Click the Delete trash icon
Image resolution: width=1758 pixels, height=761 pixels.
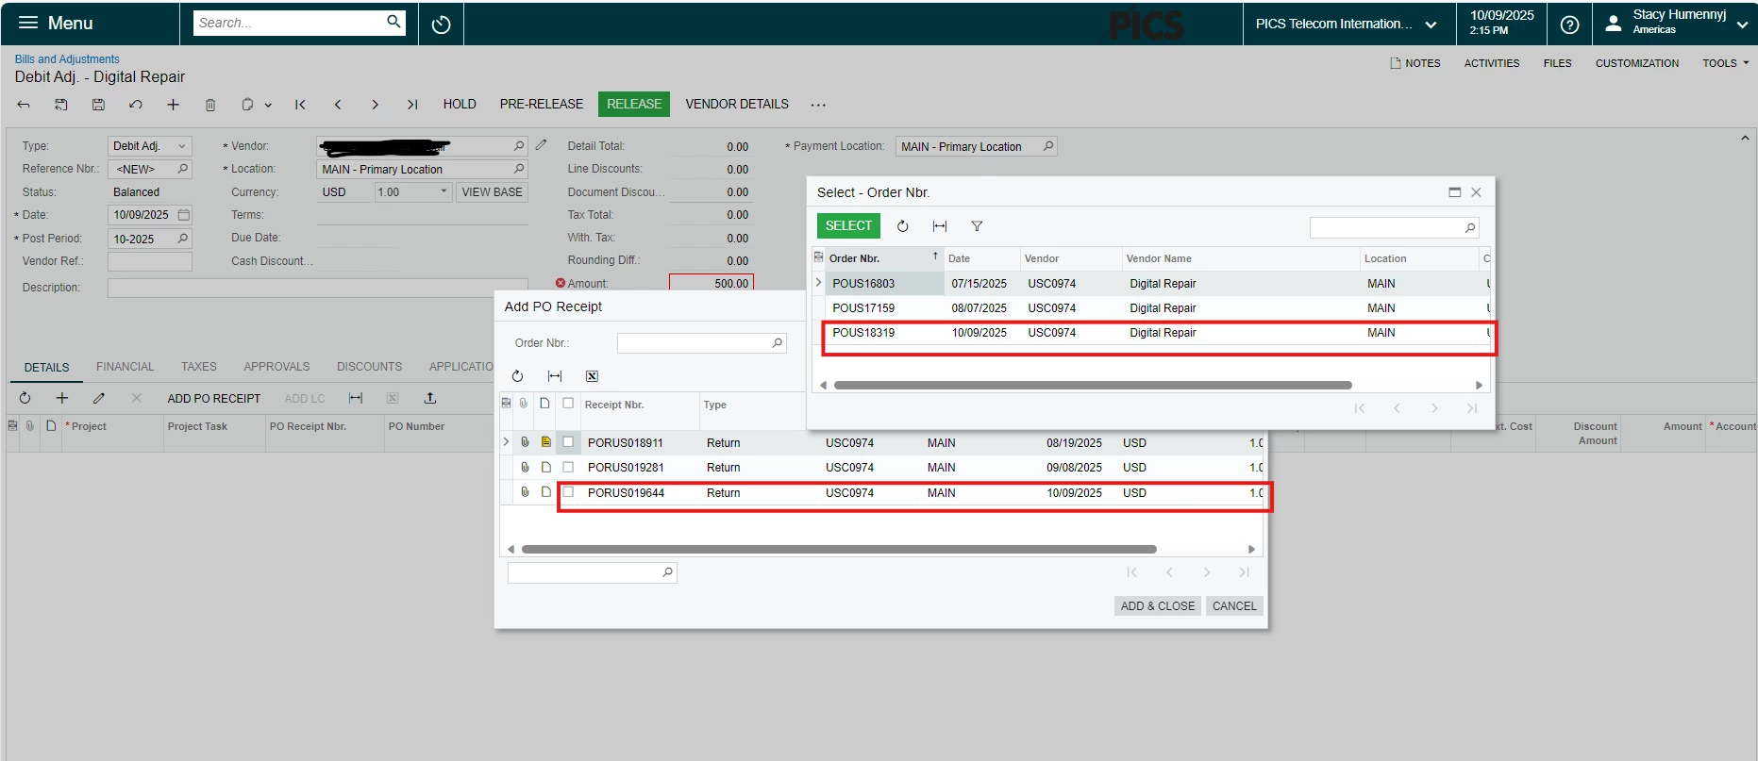tap(210, 105)
